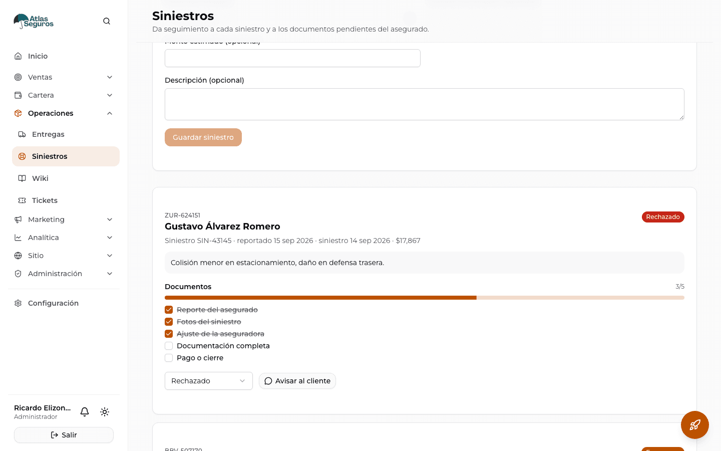Screen dimensions: 721x451
Task: Uncheck Fotos del siniestro
Action: [169, 322]
